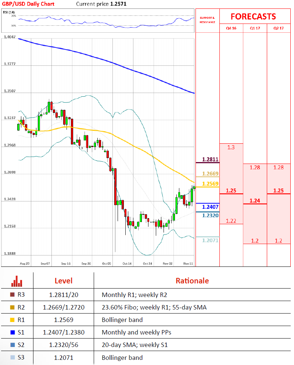Viewport: 294px width, 365px height.
Task: Click the 1.2428 price axis label
Action: [10, 199]
